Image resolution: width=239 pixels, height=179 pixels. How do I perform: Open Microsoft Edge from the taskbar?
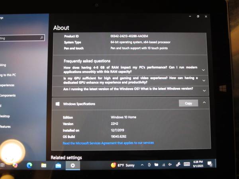point(29,165)
